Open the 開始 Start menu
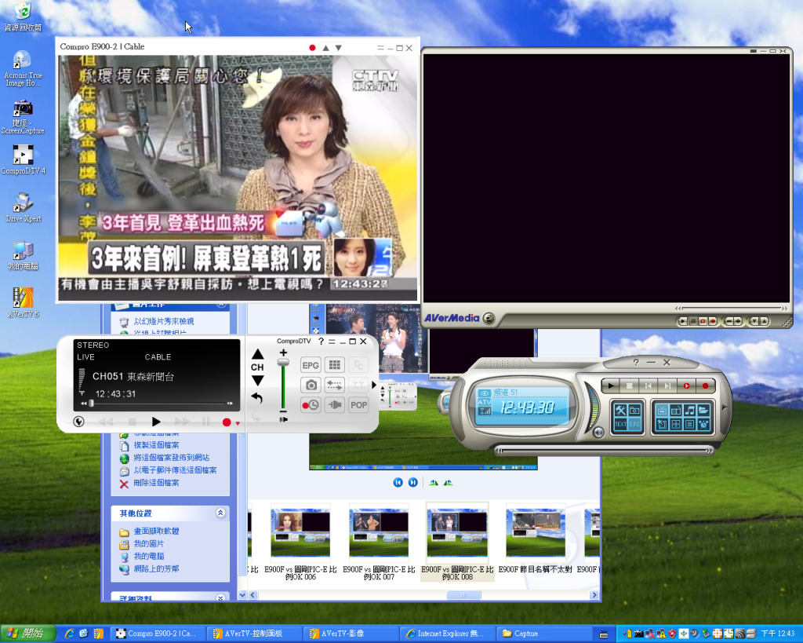The image size is (803, 643). pos(27,634)
